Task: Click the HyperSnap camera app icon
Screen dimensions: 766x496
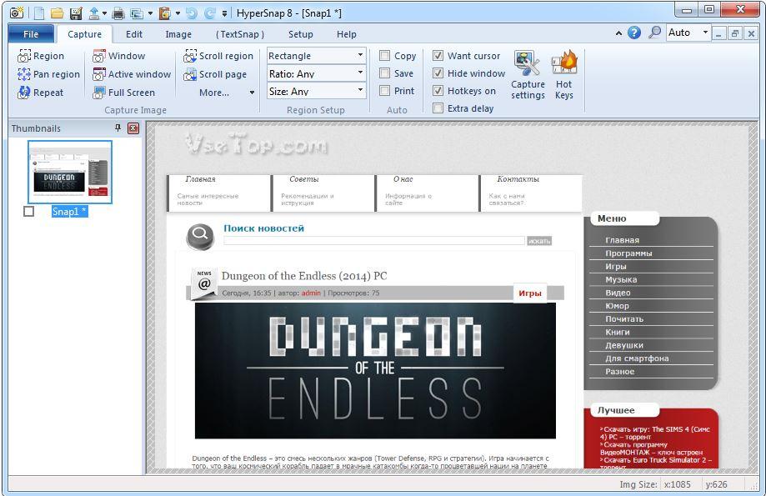Action: click(x=16, y=13)
